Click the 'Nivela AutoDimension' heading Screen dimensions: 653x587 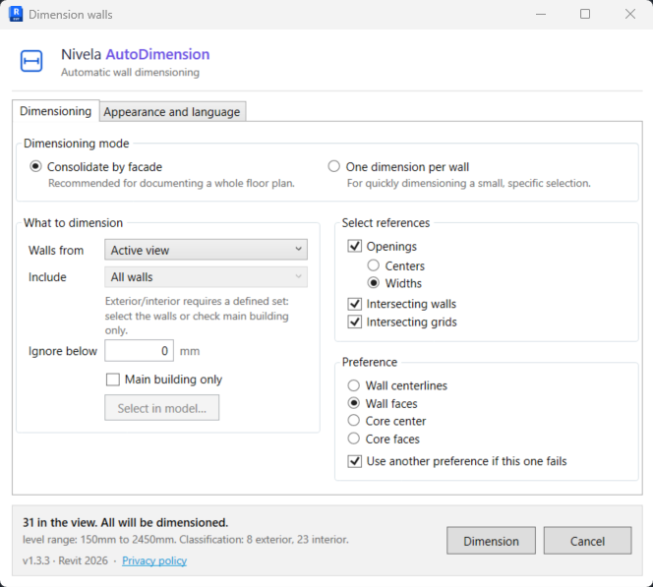point(136,54)
